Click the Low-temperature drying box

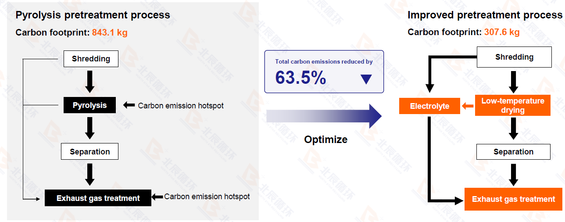512,106
